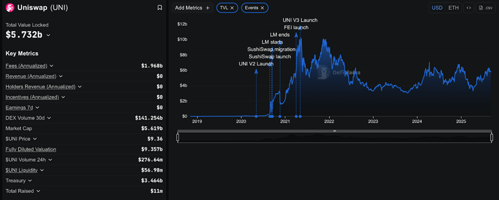Screen dimensions: 499x200
Task: Open the embed code icon button
Action: point(468,8)
